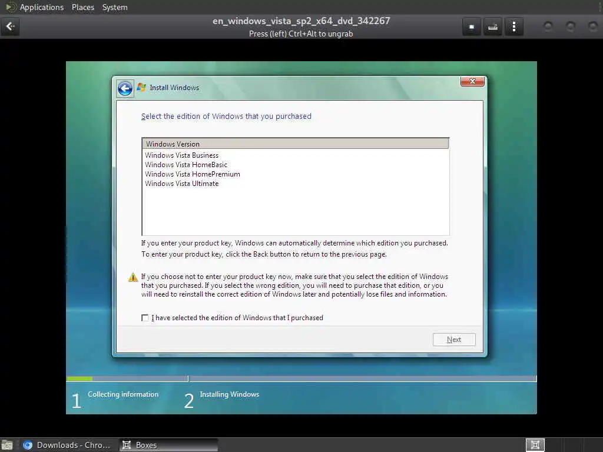Go back with the blue arrow in Install Windows
The image size is (603, 452).
point(125,88)
